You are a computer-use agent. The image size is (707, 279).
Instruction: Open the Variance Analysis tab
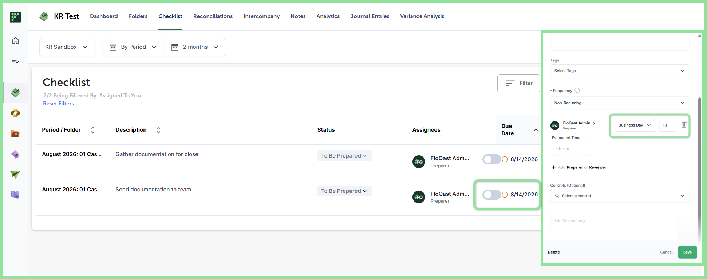422,16
